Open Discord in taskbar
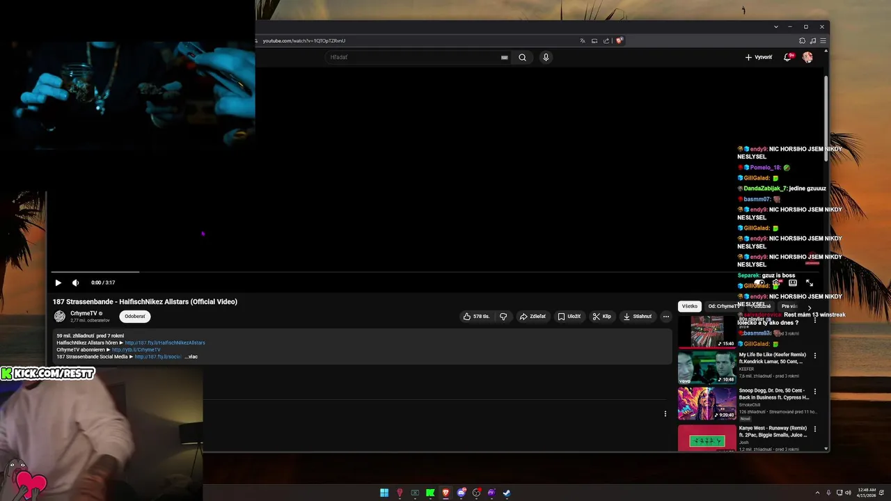 (x=461, y=493)
